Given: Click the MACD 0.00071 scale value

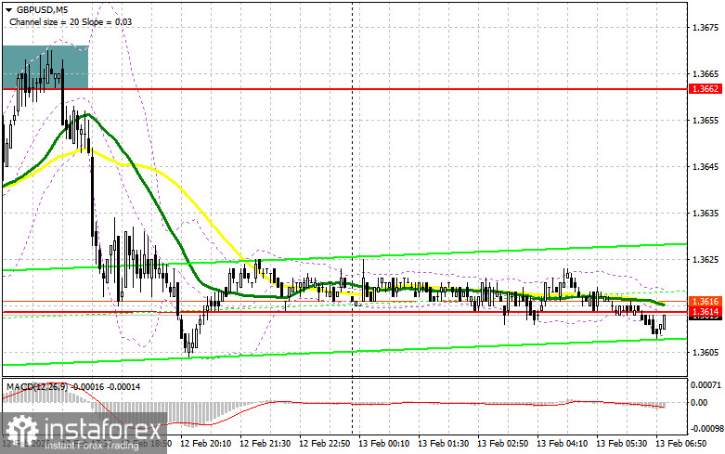Looking at the screenshot, I should coord(706,384).
